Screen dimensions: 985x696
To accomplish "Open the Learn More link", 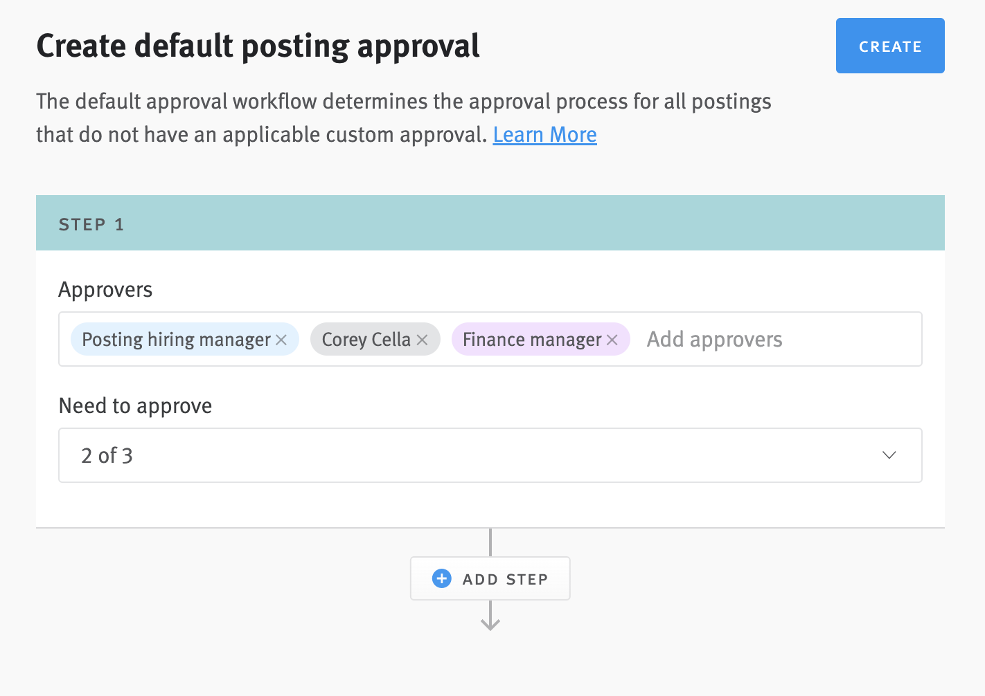I will point(544,134).
